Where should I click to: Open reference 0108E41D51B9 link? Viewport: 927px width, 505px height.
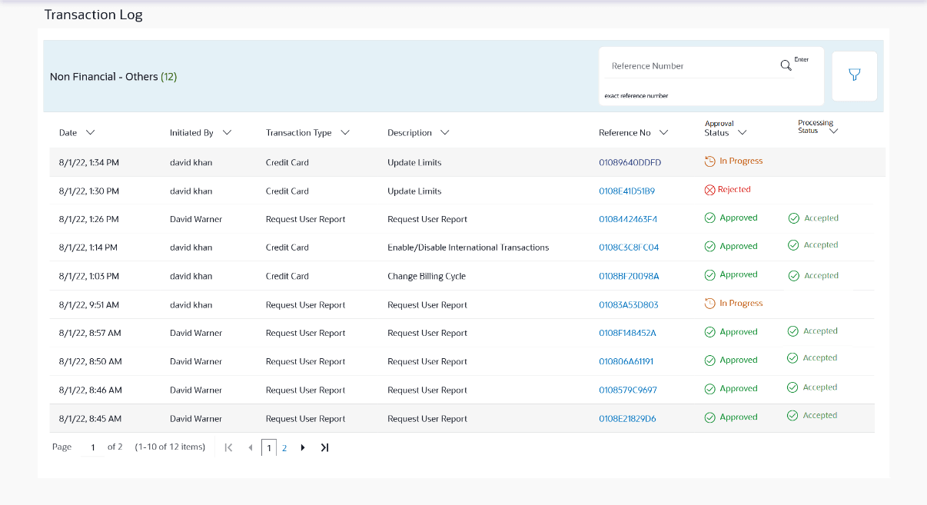(x=626, y=191)
